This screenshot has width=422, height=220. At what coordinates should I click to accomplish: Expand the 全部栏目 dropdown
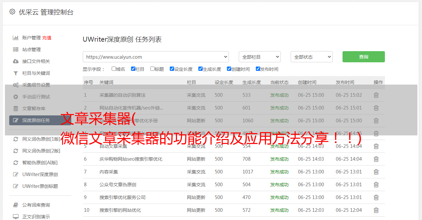coord(259,57)
